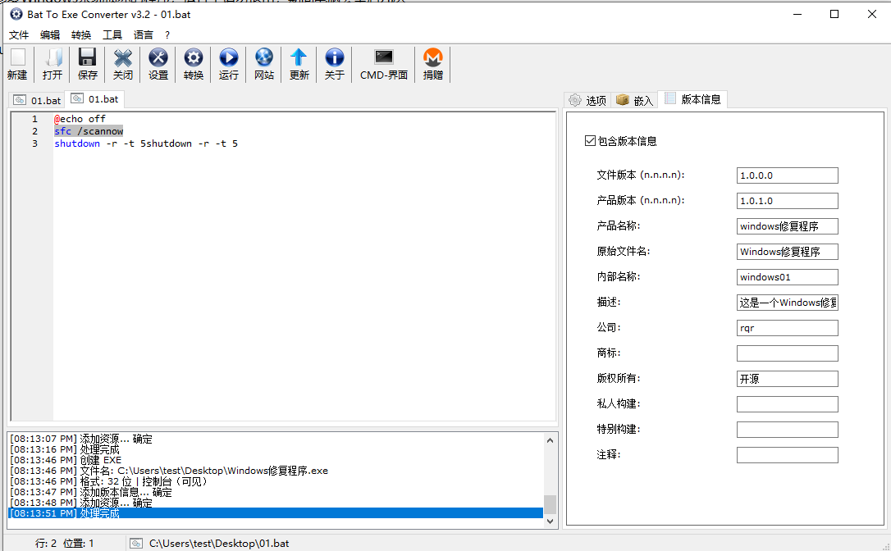Click the '@echo off' line in the editor
This screenshot has width=891, height=551.
pyautogui.click(x=80, y=119)
